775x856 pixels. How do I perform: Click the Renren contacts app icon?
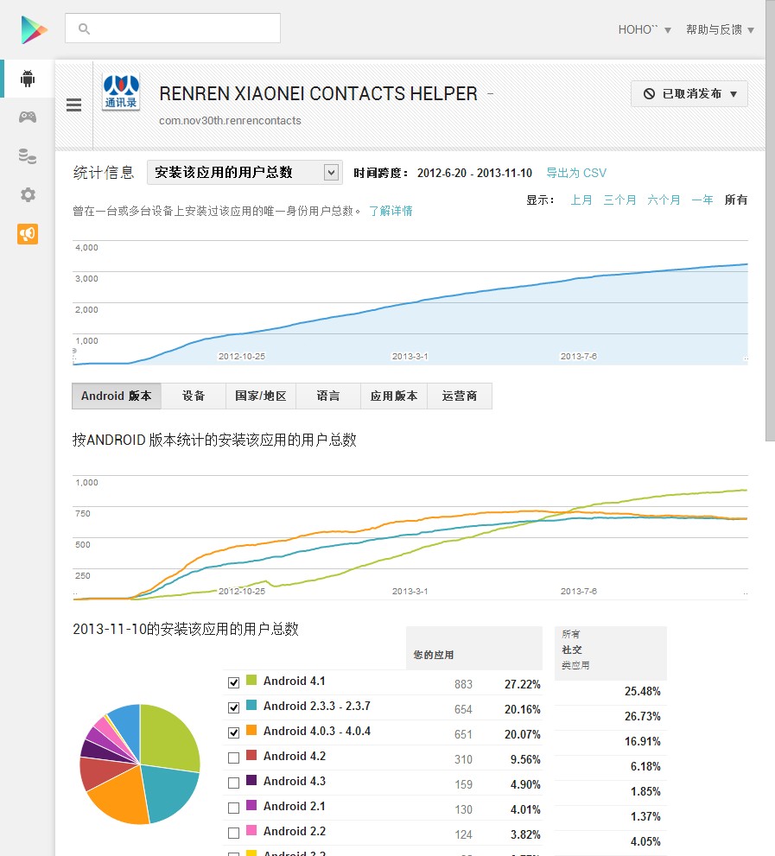pos(121,92)
